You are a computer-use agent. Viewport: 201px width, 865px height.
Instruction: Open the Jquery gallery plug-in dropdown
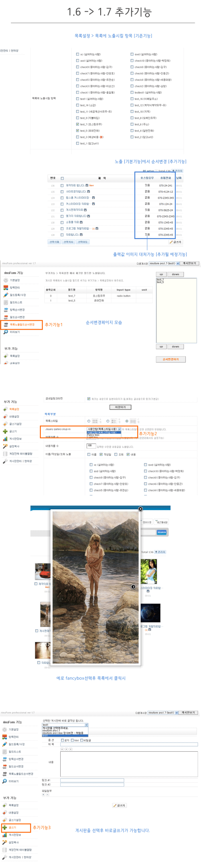(x=104, y=429)
